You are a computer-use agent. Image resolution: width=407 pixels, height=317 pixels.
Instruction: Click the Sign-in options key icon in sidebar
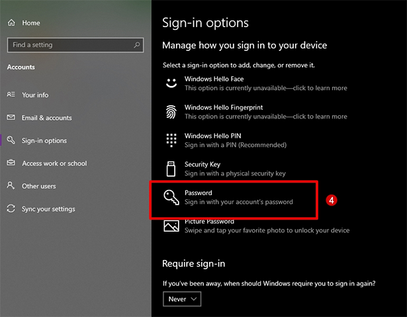(11, 140)
